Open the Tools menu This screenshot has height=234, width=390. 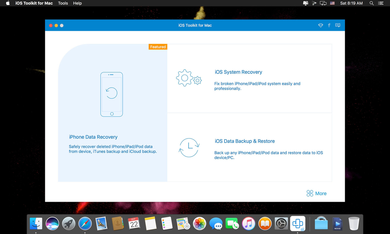(63, 3)
